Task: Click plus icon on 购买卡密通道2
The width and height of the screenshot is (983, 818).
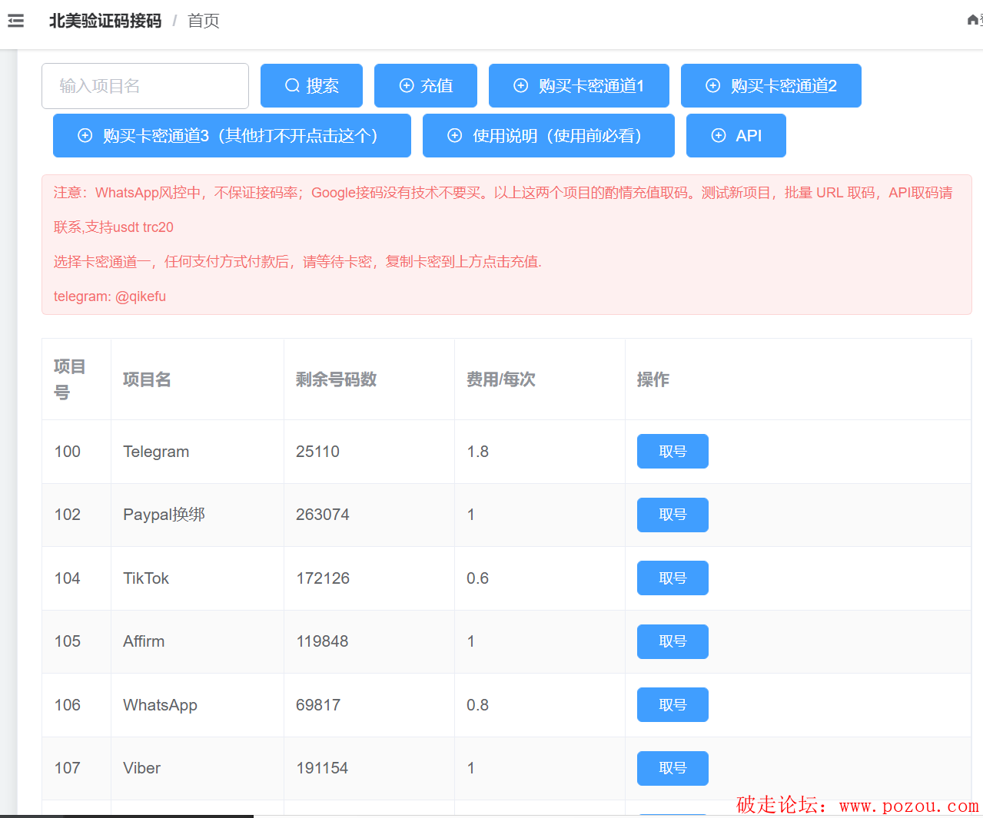Action: pos(713,85)
